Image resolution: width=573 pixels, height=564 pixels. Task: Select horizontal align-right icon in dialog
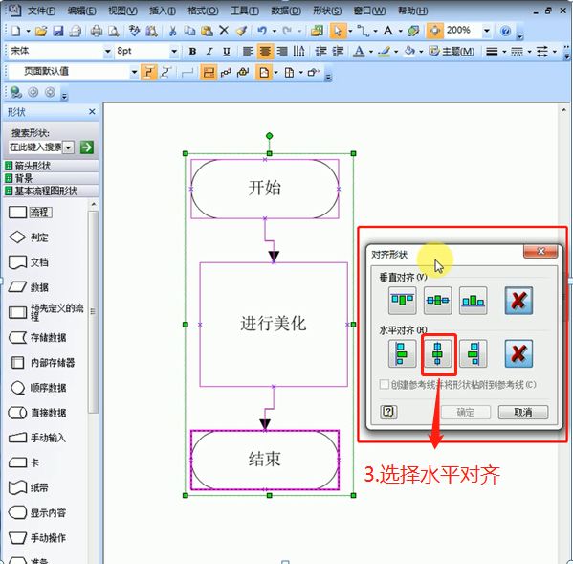tap(474, 354)
